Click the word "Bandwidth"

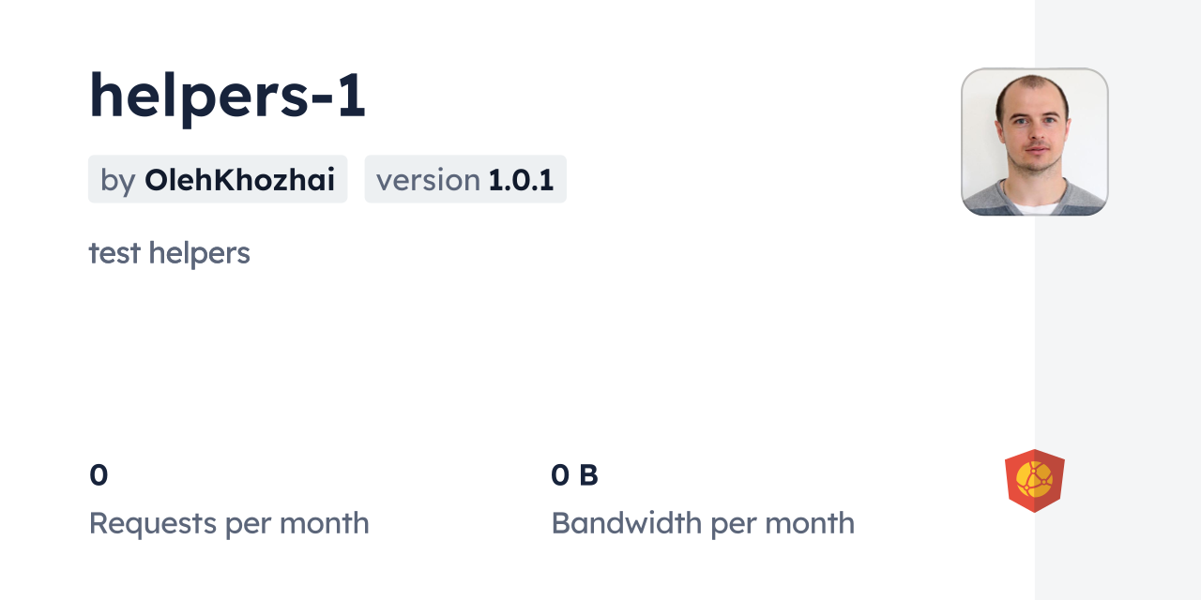(x=626, y=523)
